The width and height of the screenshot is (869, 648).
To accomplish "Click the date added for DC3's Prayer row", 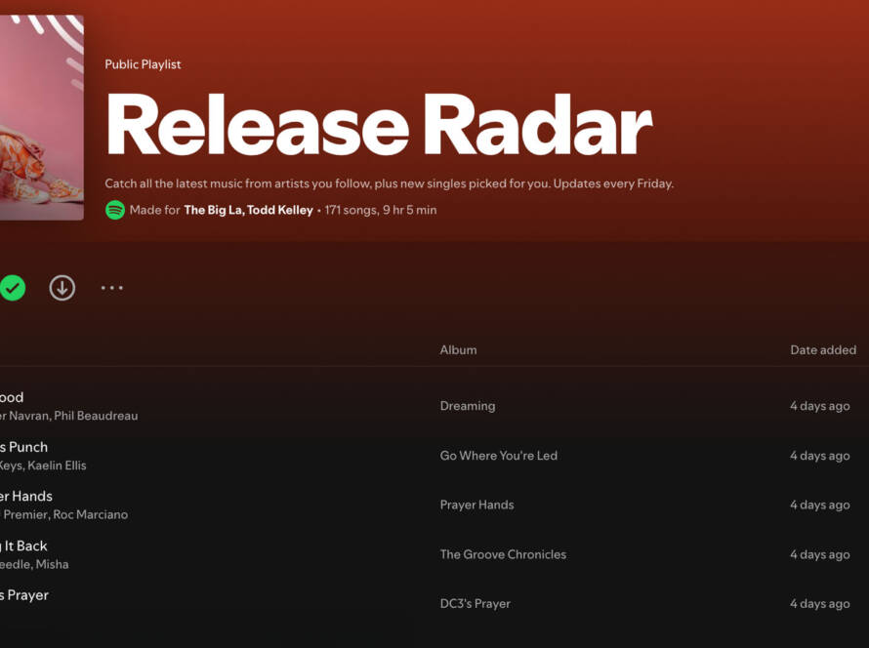I will [x=819, y=604].
